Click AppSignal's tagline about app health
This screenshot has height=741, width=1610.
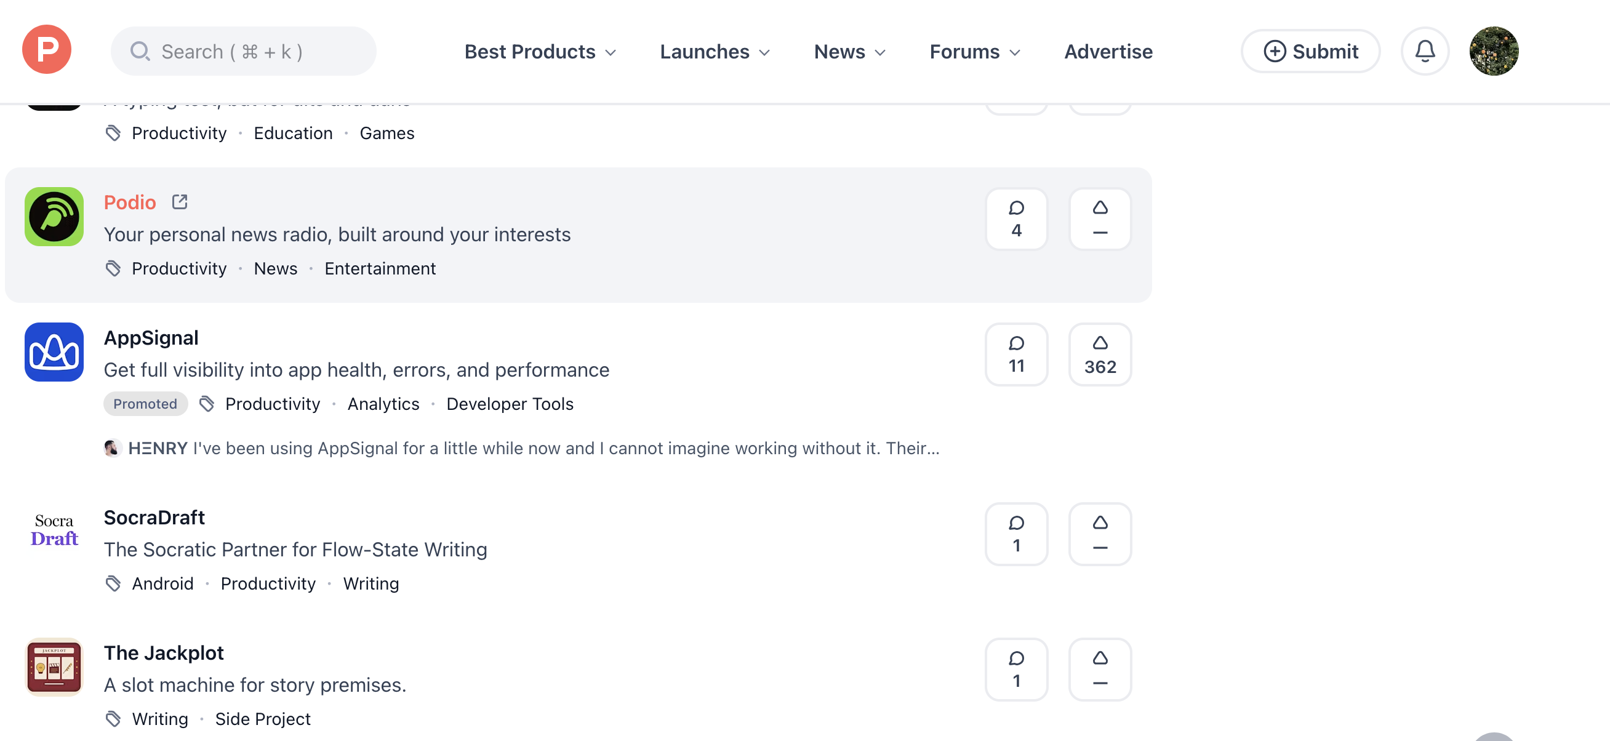(357, 370)
